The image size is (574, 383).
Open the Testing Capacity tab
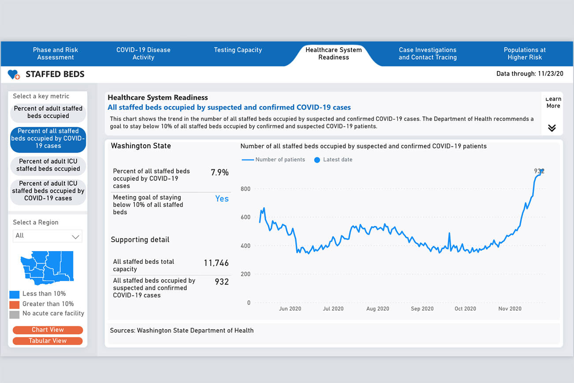238,50
